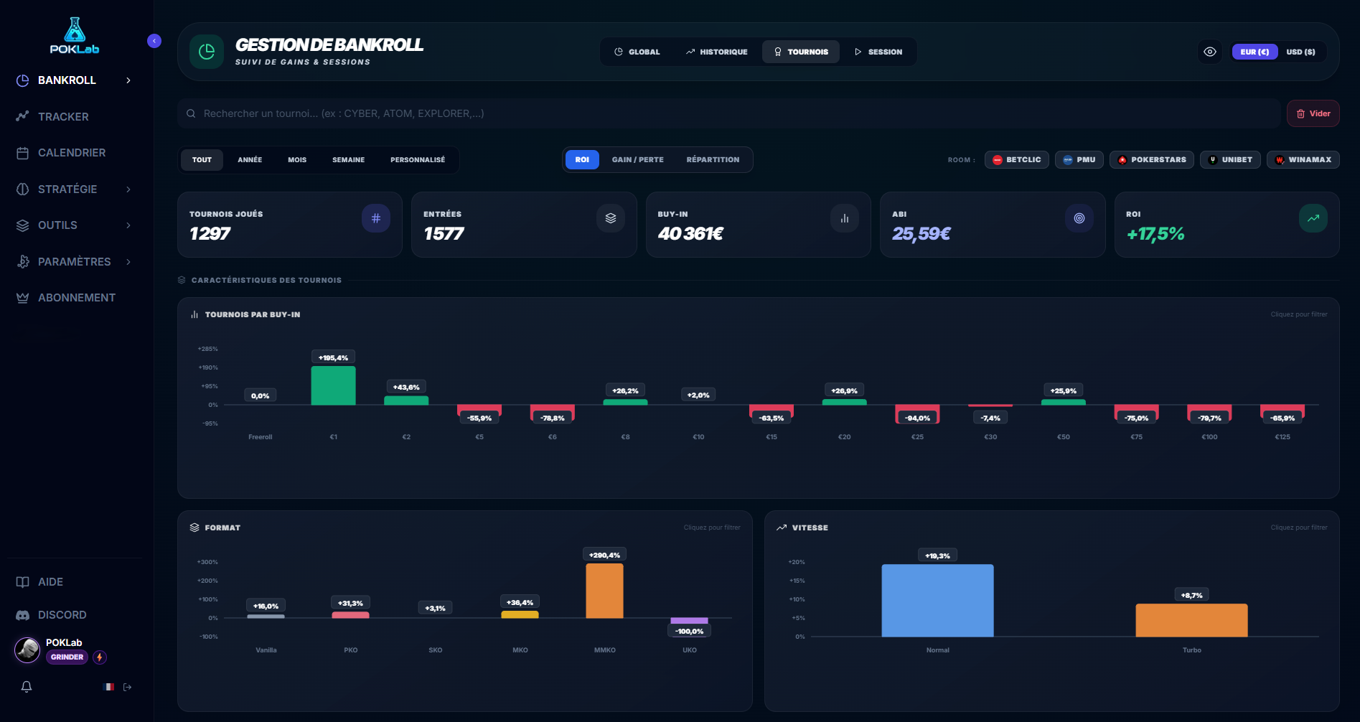
Task: Click the Calendrier calendar icon
Action: (x=23, y=153)
